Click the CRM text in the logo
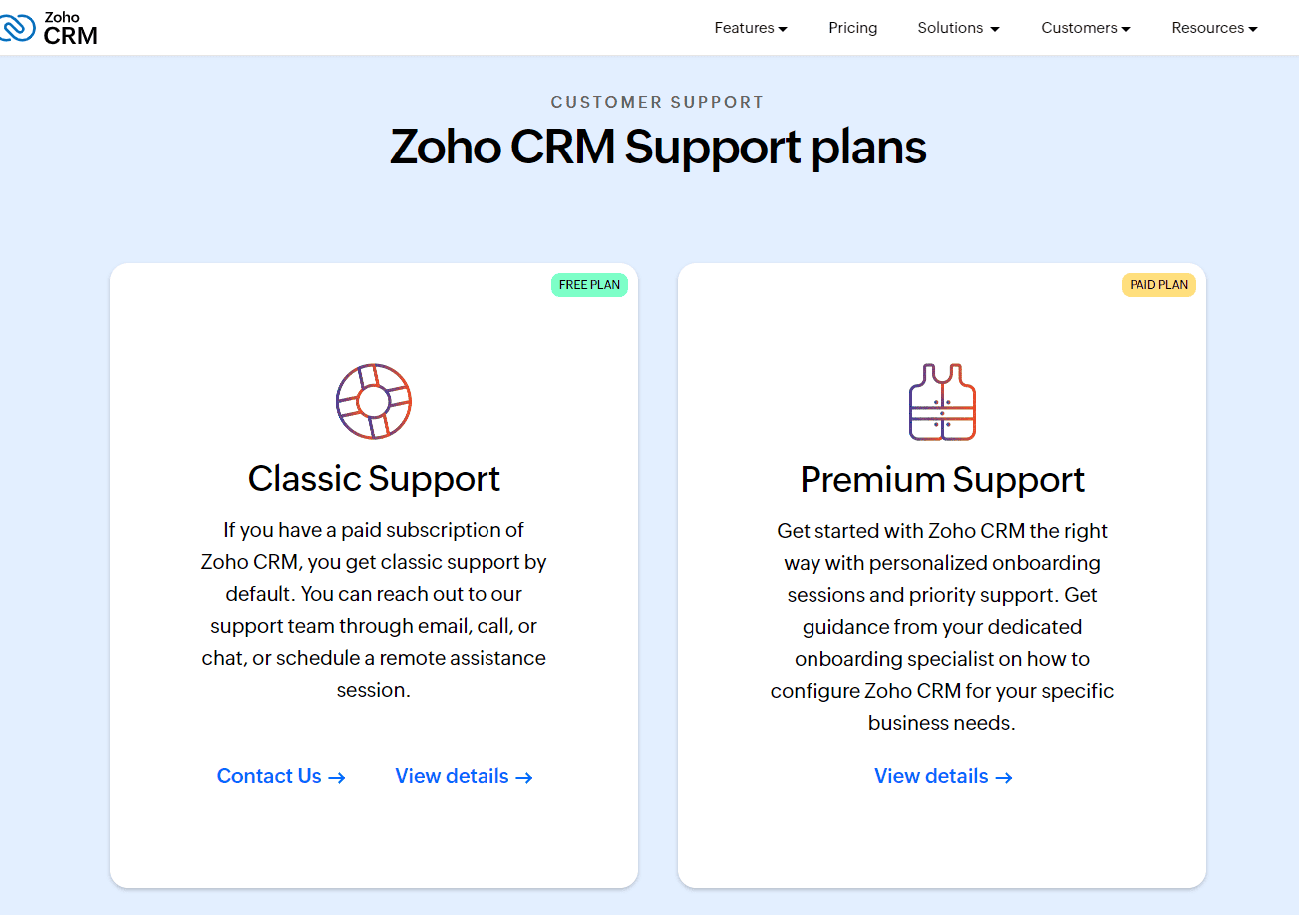This screenshot has height=915, width=1299. coord(71,36)
